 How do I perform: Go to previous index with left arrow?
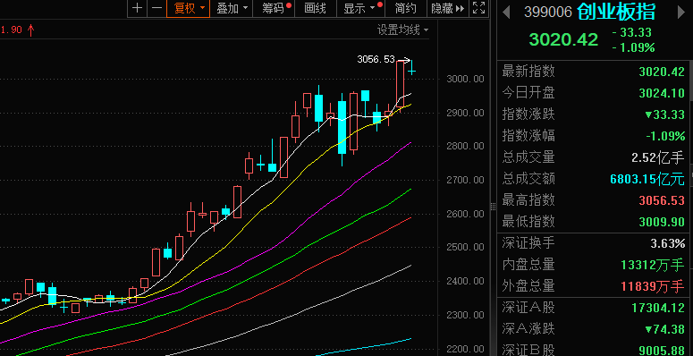pos(506,13)
